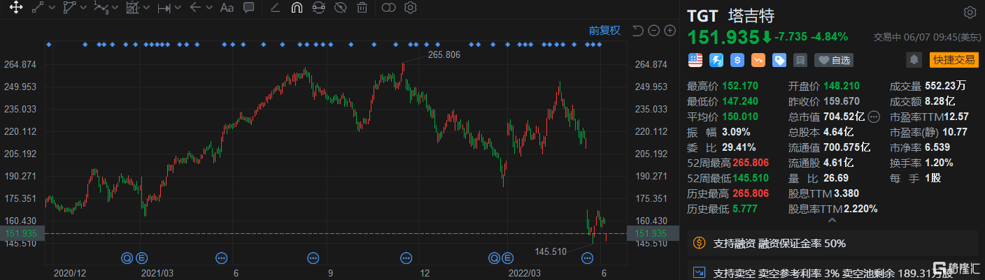This screenshot has width=985, height=280.
Task: Delete drawings with the trash icon
Action: click(362, 8)
